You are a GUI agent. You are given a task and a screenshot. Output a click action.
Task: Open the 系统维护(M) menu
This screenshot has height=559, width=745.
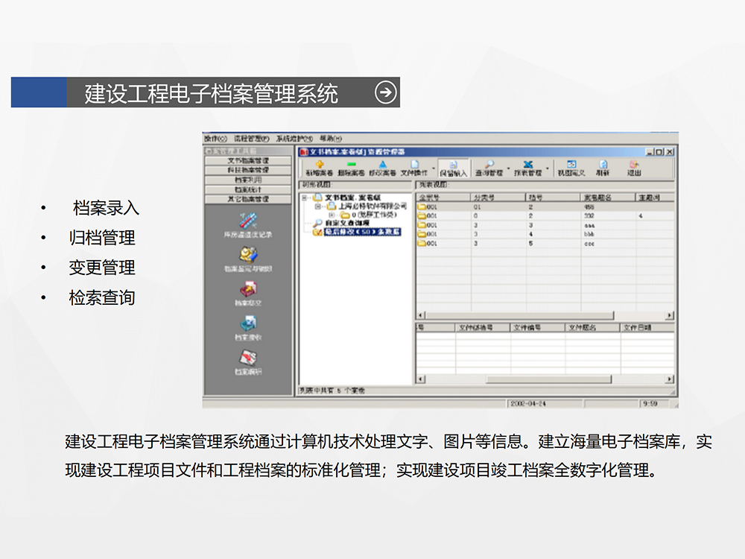pos(294,139)
